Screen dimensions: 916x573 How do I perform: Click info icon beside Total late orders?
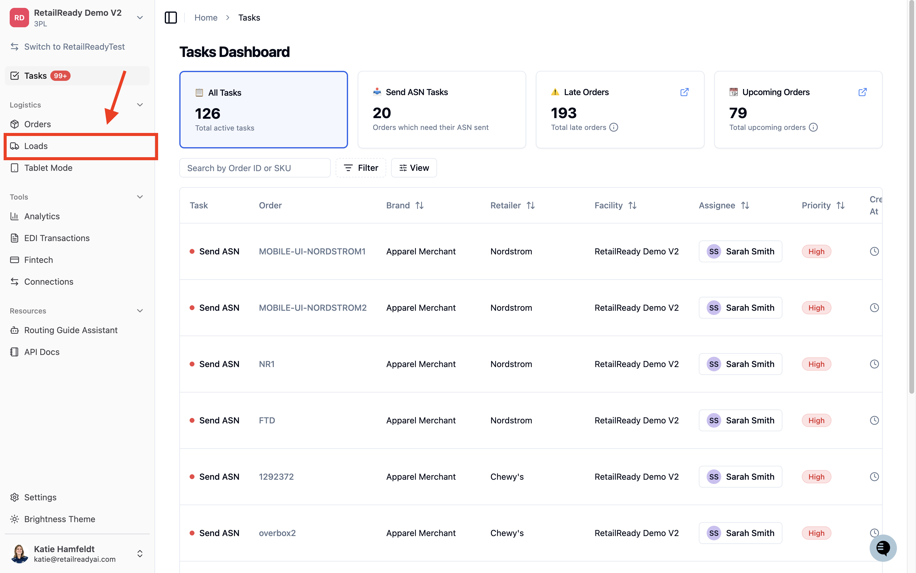(614, 127)
